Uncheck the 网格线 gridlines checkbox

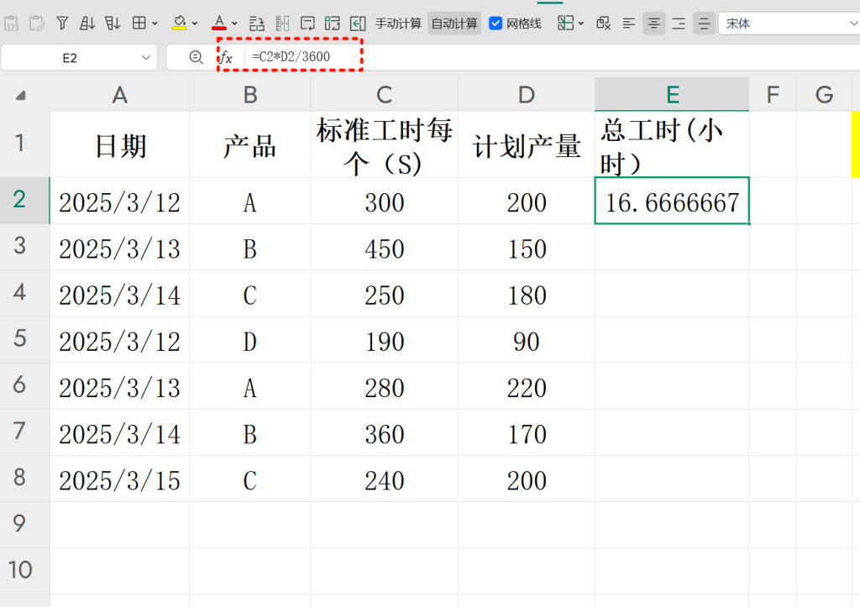pos(496,24)
